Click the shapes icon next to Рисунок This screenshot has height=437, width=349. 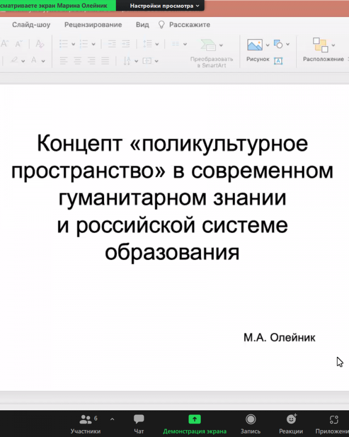[x=279, y=45]
